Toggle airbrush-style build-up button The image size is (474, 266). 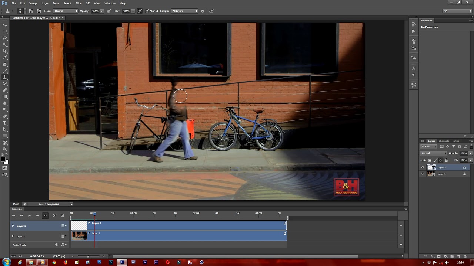(x=140, y=11)
